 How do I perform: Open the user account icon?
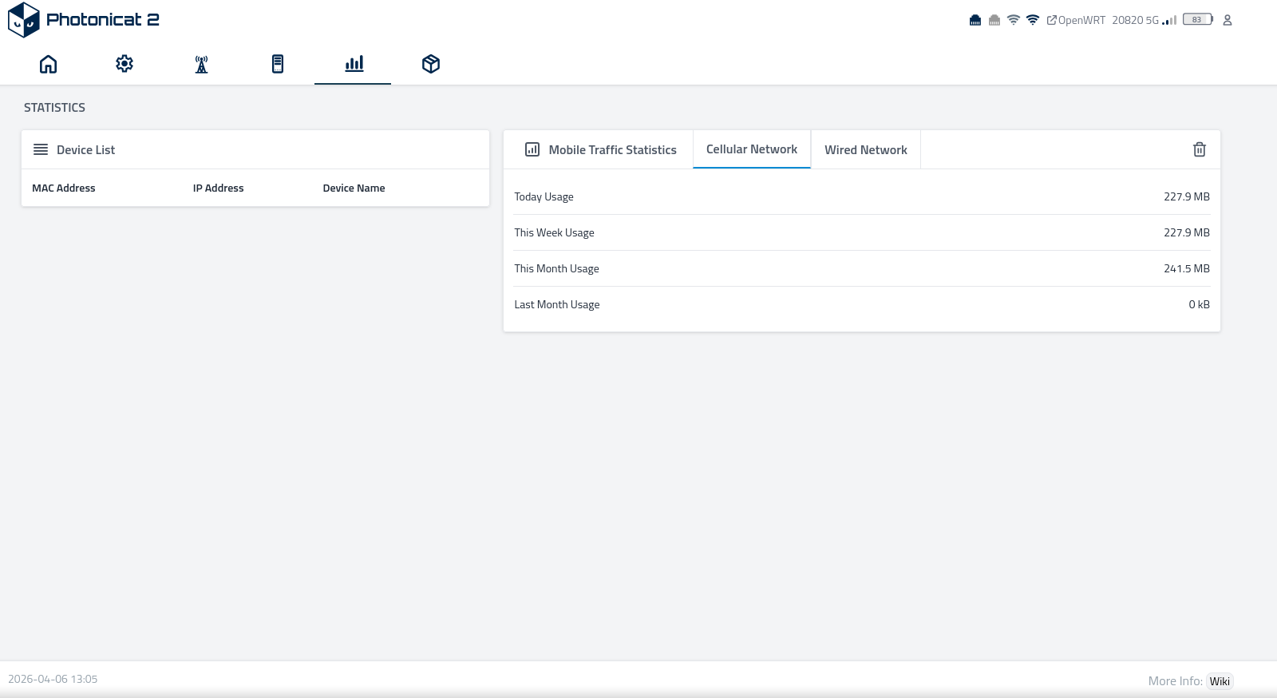(1228, 20)
